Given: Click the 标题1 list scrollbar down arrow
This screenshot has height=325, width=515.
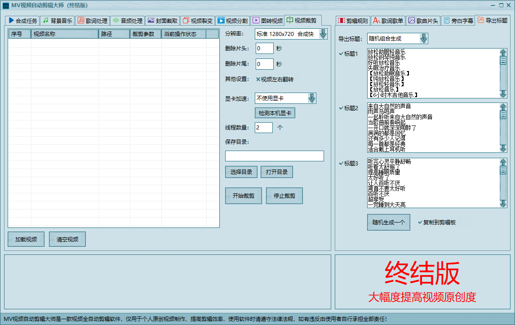Looking at the screenshot, I should click(503, 94).
